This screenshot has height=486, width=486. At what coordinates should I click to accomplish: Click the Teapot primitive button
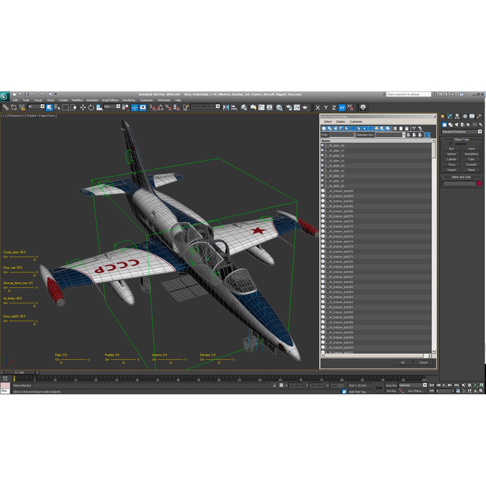[451, 170]
